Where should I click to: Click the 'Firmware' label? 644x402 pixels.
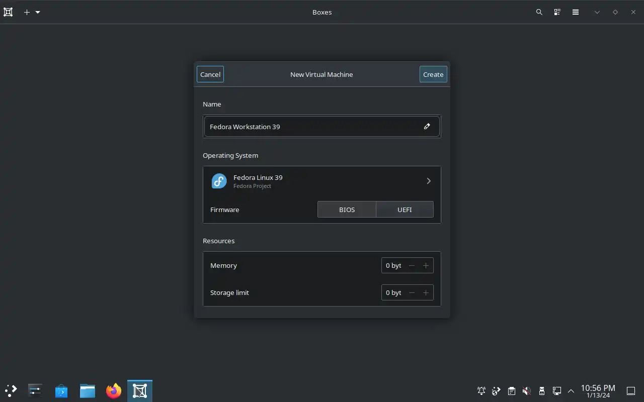pyautogui.click(x=224, y=210)
